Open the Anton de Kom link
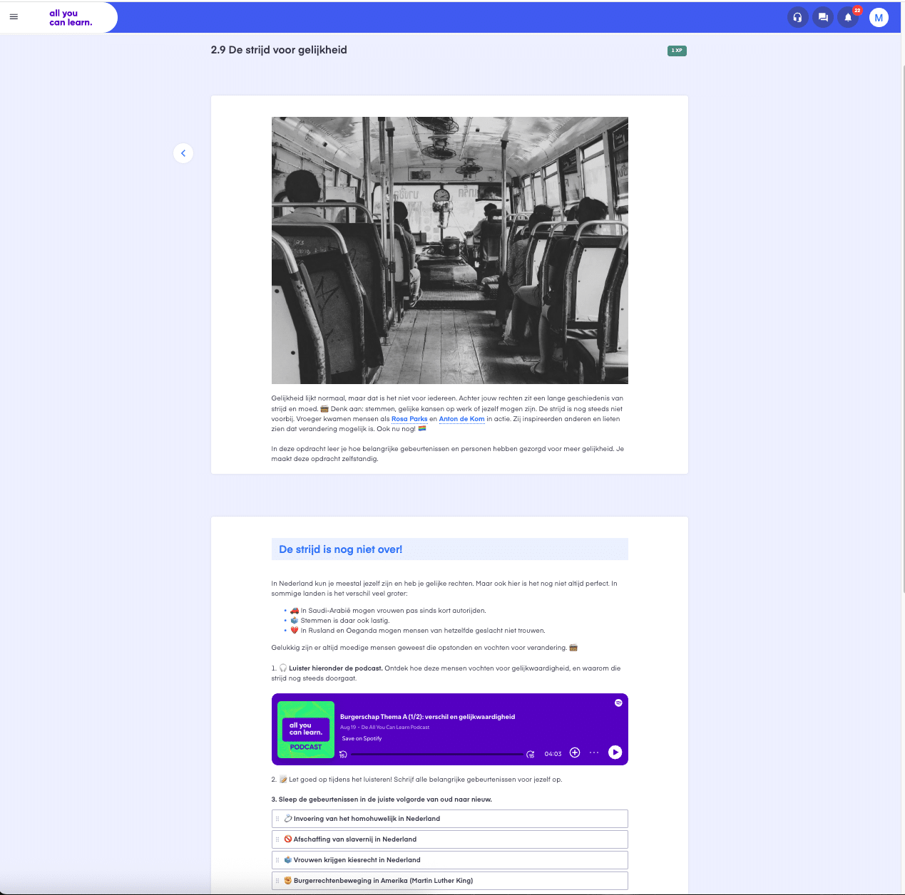 click(x=461, y=419)
